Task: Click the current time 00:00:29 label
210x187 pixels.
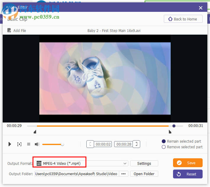Action: (x=14, y=125)
